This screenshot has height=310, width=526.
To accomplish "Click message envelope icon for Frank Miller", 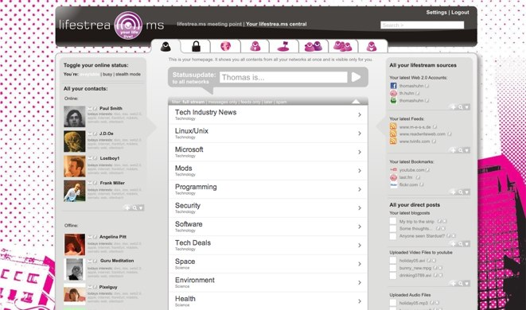I will coord(90,183).
